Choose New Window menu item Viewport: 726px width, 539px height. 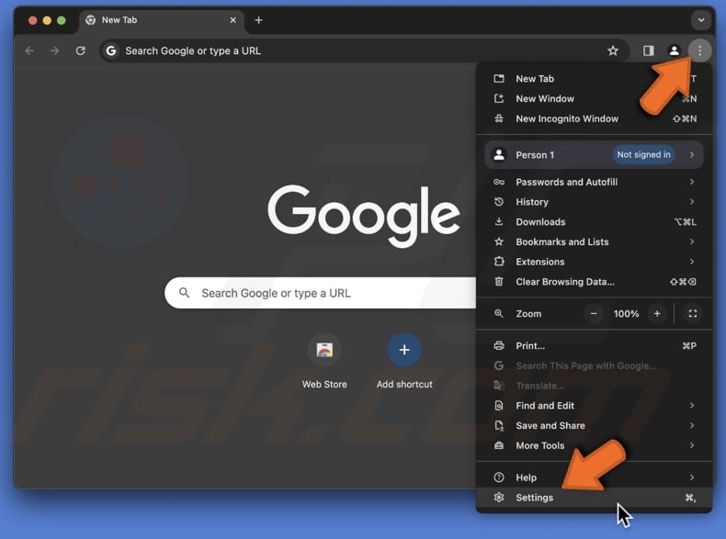(x=594, y=98)
